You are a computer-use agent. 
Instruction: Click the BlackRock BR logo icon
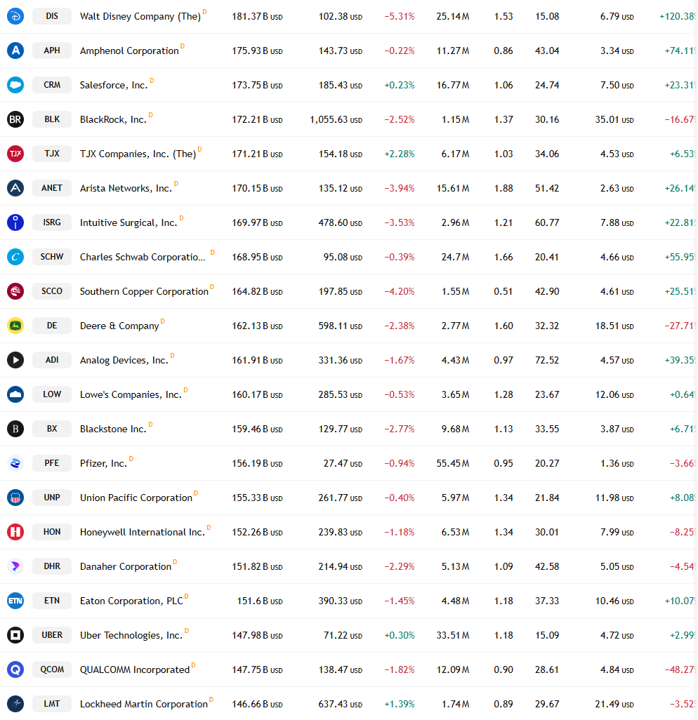[15, 119]
